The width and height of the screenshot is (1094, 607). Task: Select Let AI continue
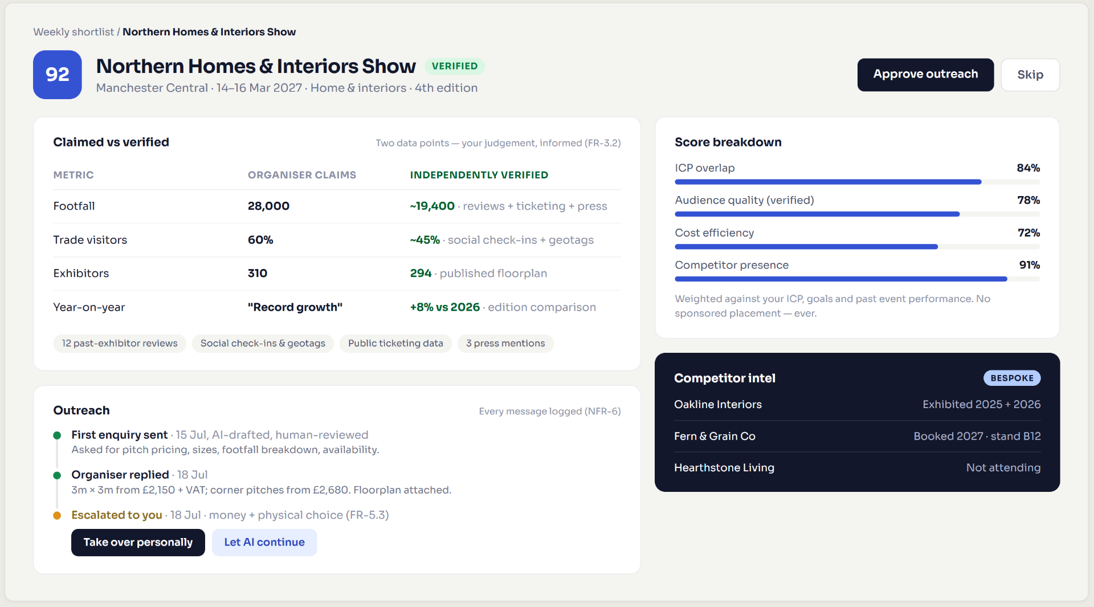[264, 543]
